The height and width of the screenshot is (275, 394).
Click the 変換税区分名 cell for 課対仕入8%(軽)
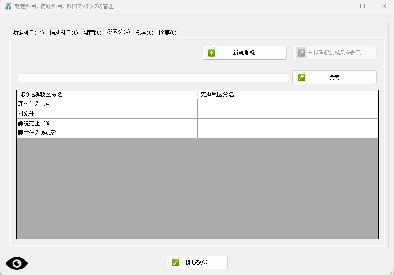pos(288,133)
